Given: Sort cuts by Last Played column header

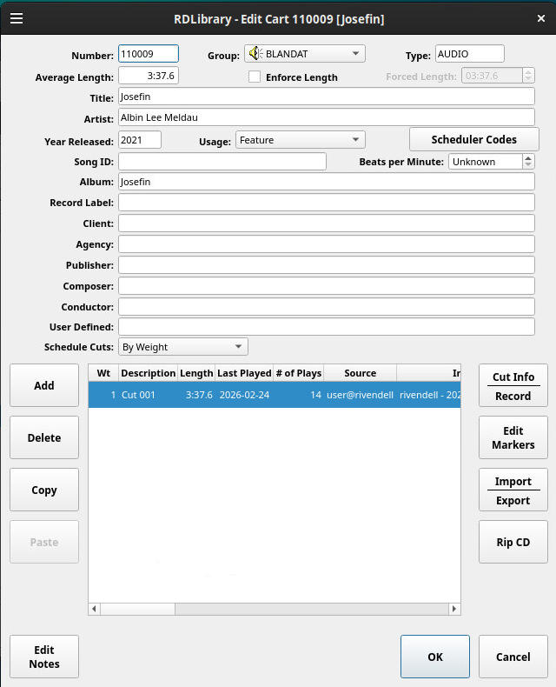Looking at the screenshot, I should (244, 373).
